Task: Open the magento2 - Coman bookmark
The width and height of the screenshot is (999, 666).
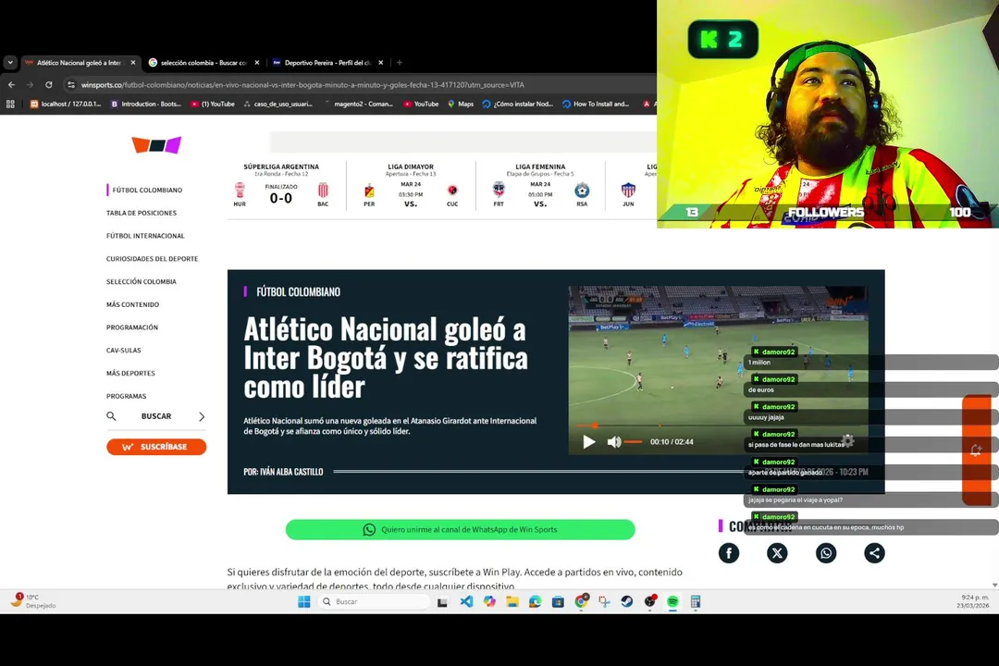Action: pos(359,104)
